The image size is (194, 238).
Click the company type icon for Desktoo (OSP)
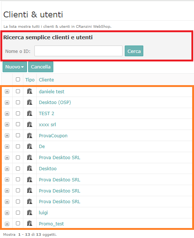pos(30,102)
